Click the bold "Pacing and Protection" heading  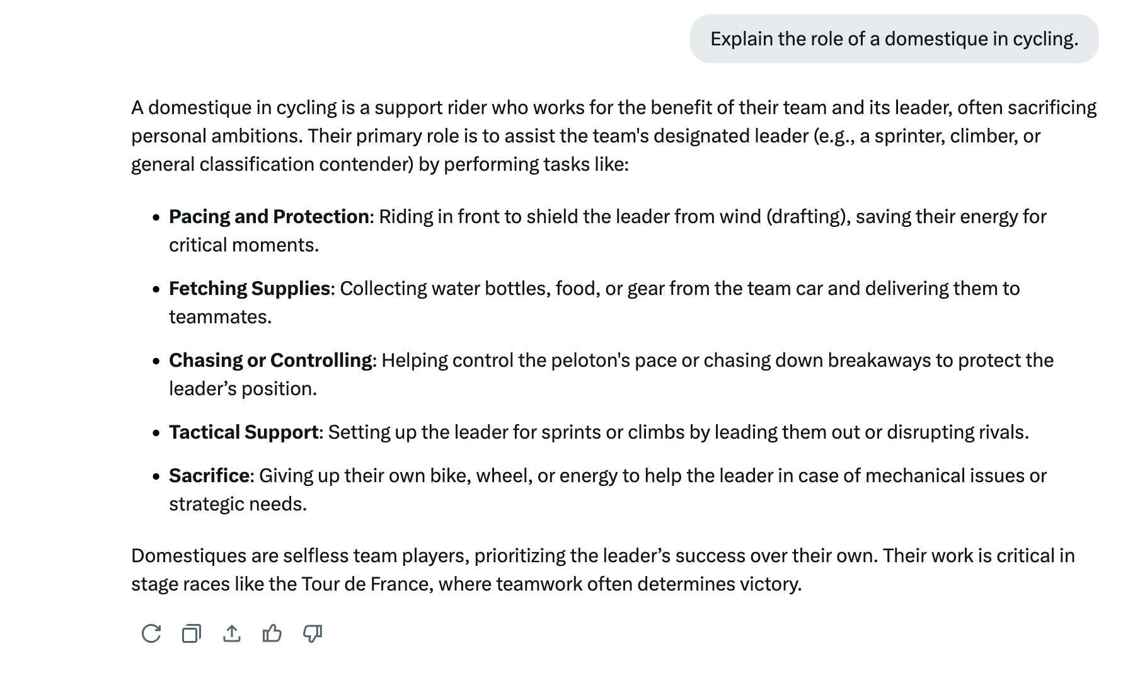click(269, 217)
